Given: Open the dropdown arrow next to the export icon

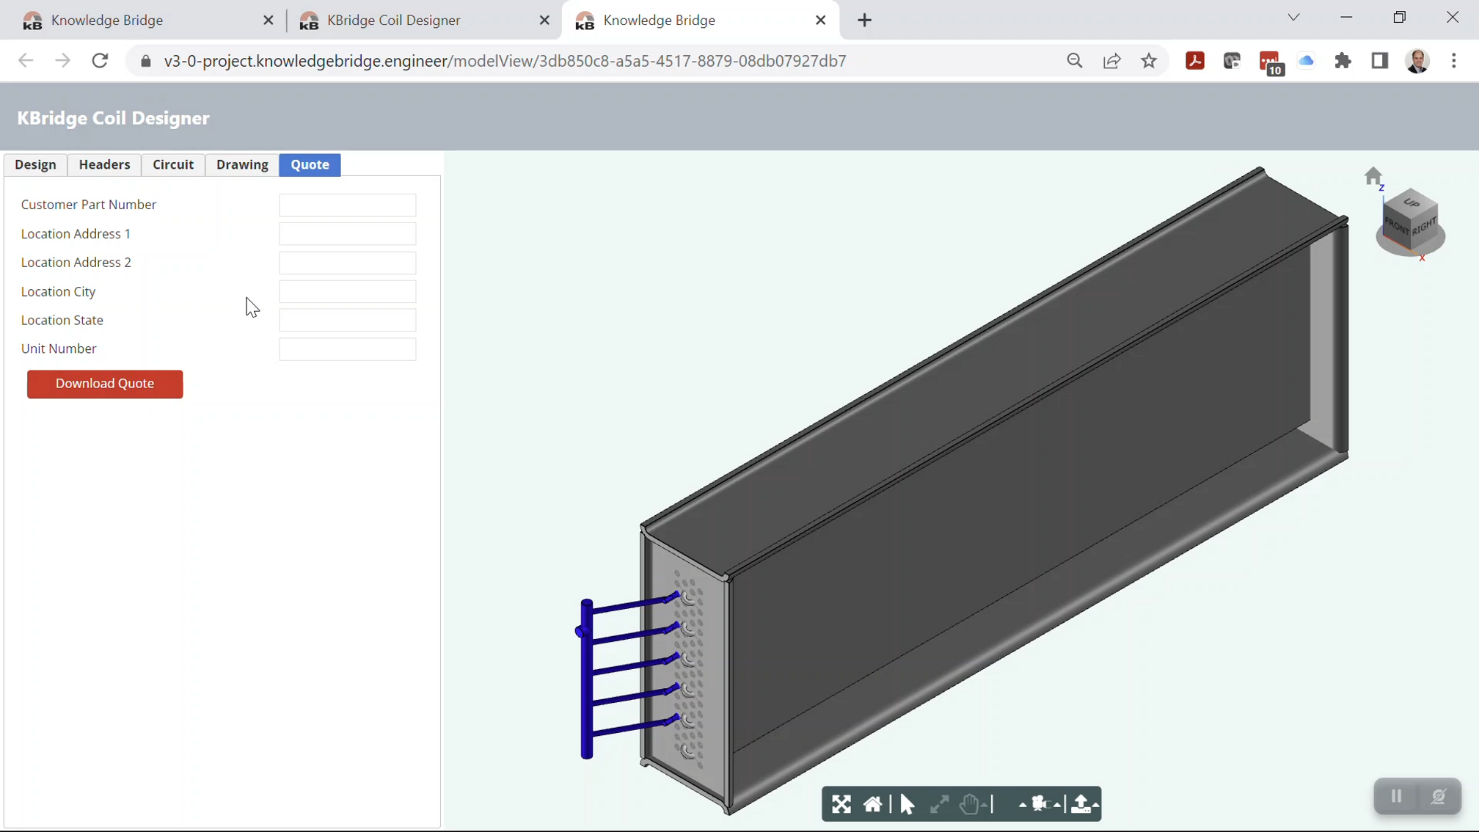Looking at the screenshot, I should (x=1095, y=806).
